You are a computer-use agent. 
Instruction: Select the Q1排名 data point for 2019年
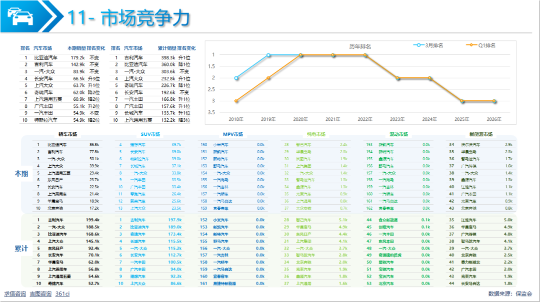pos(268,78)
